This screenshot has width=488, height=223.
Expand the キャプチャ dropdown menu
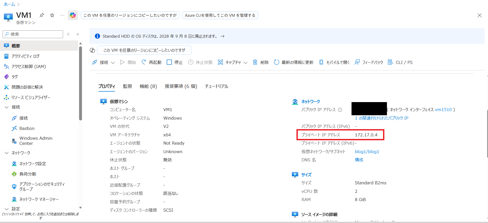click(x=245, y=62)
